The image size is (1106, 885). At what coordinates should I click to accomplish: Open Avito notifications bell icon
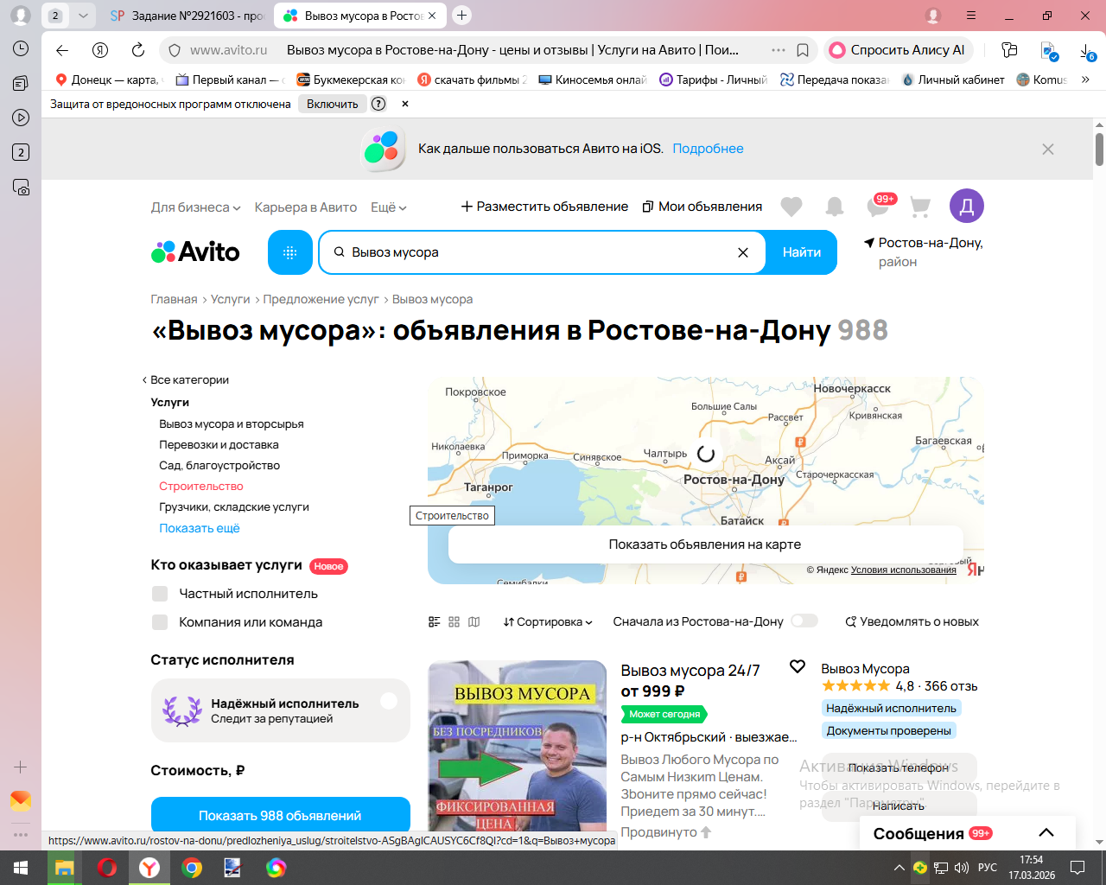835,207
